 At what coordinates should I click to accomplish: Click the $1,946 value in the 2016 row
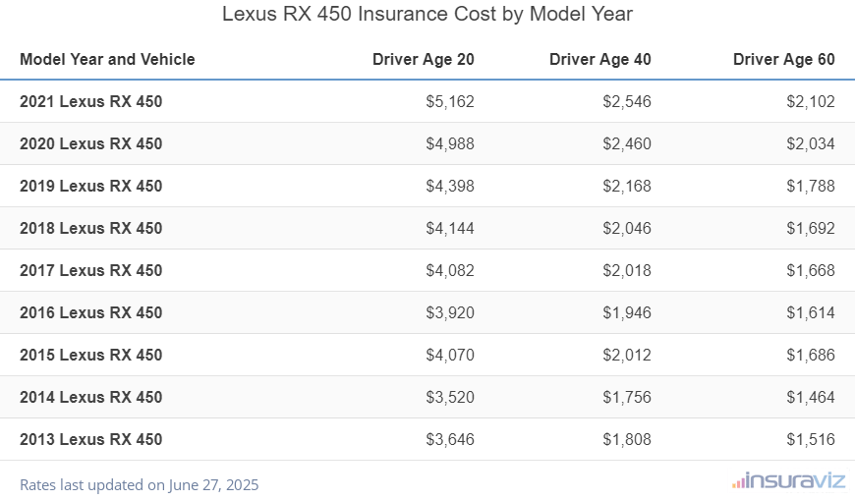pyautogui.click(x=627, y=312)
